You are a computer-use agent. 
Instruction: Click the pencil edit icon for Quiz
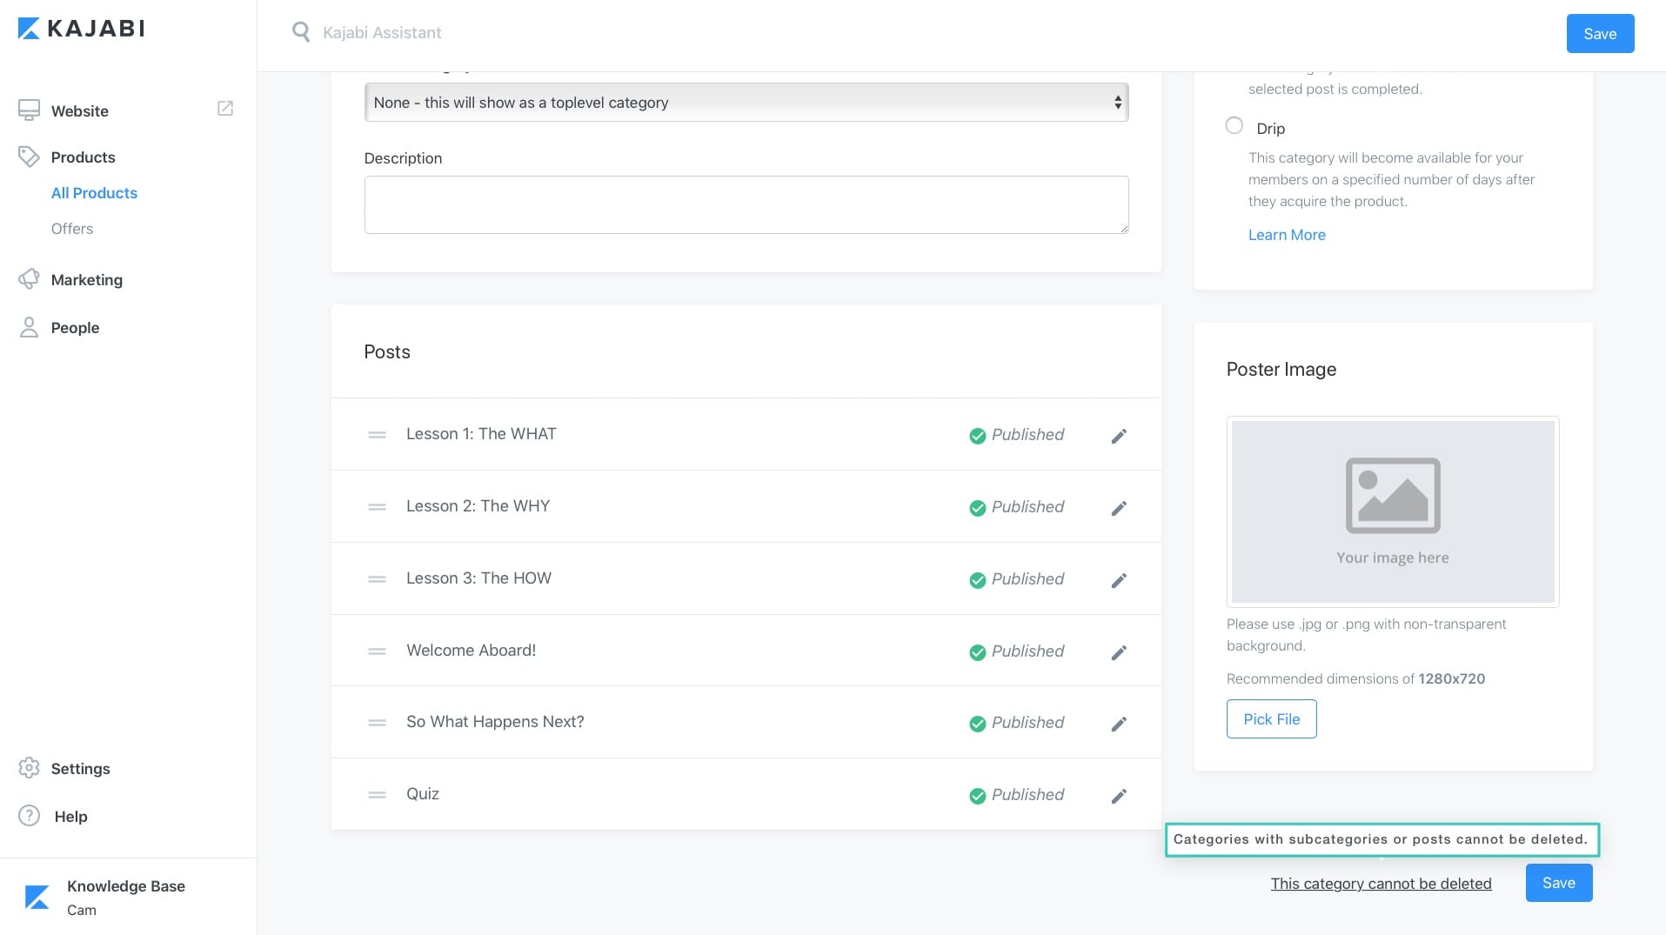click(x=1119, y=796)
